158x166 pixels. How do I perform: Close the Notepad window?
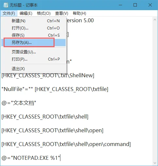click(x=150, y=5)
